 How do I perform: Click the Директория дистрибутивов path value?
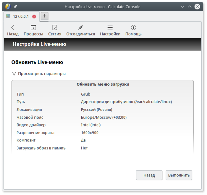pyautogui.click(x=126, y=102)
